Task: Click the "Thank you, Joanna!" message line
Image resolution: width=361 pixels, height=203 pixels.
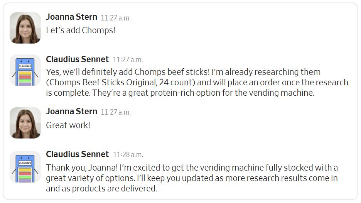Action: pyautogui.click(x=192, y=168)
